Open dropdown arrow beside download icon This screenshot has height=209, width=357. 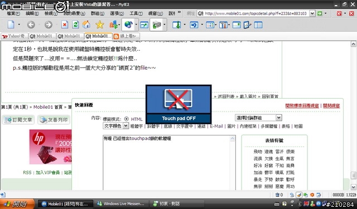pos(185,25)
